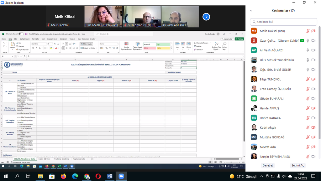Open Zoom from the Windows taskbar
This screenshot has width=321, height=181.
click(x=121, y=176)
